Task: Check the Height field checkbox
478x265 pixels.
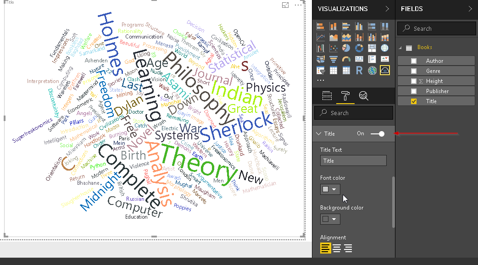Action: (414, 81)
